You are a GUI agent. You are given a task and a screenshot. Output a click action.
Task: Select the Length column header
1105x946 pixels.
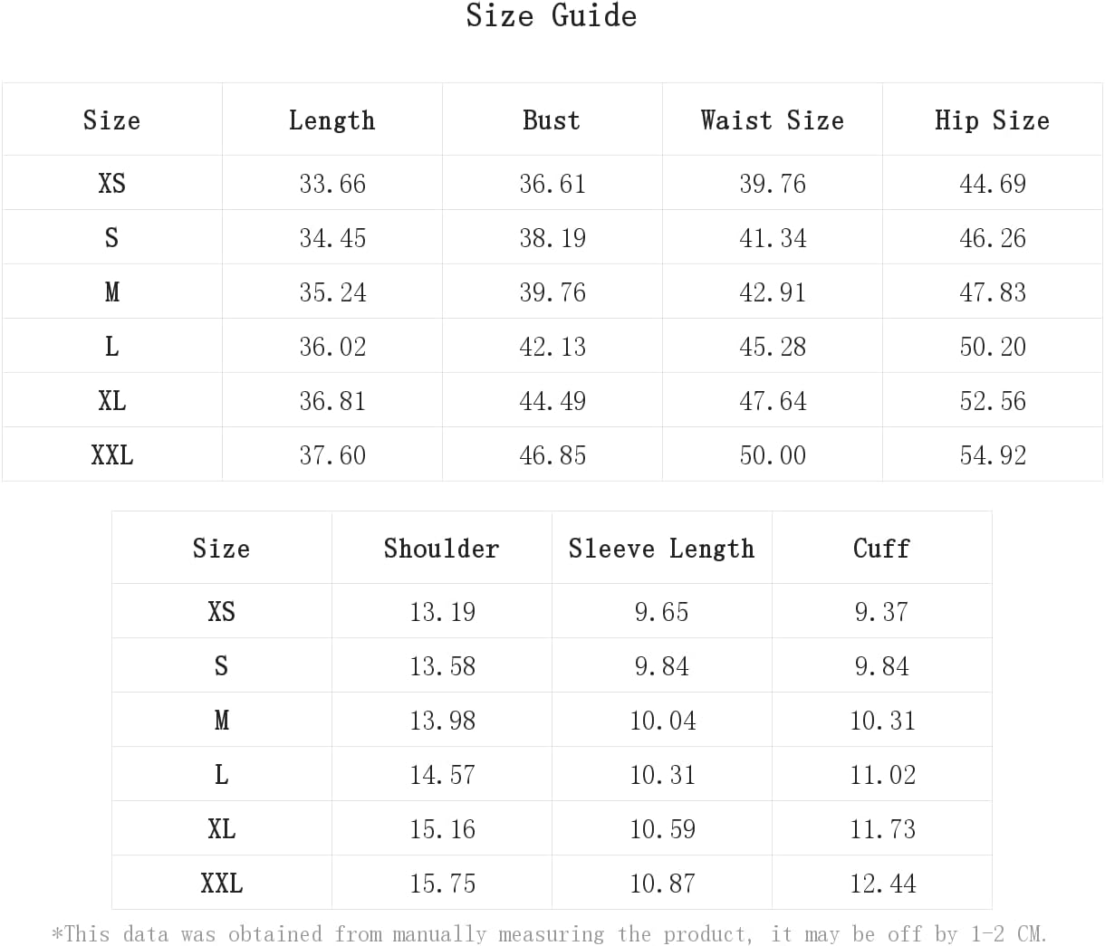point(331,119)
